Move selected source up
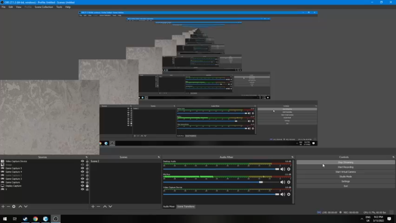This screenshot has width=396, height=223. pos(20,207)
